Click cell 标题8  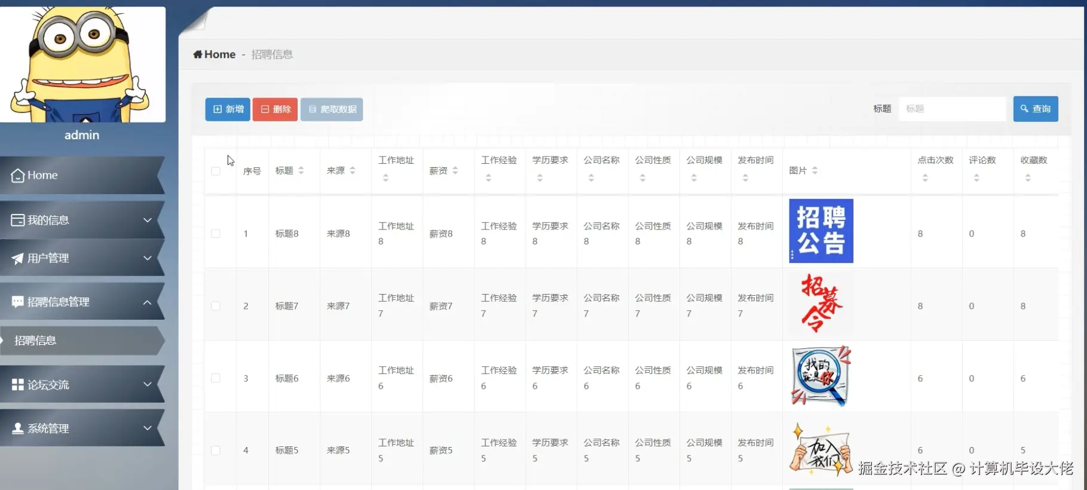pos(287,234)
